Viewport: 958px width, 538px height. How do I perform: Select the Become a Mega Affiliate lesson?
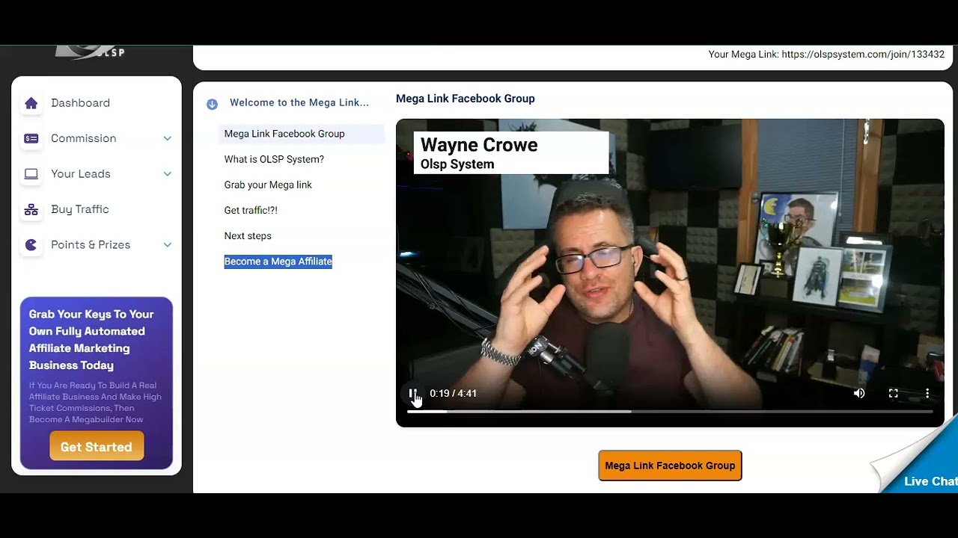pos(278,262)
